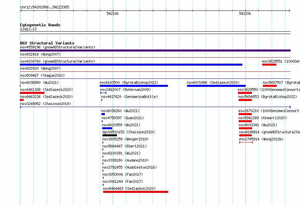The image size is (300, 205).
Task: Open the nsv4759397 (Quan2021) label
Action: click(x=123, y=118)
